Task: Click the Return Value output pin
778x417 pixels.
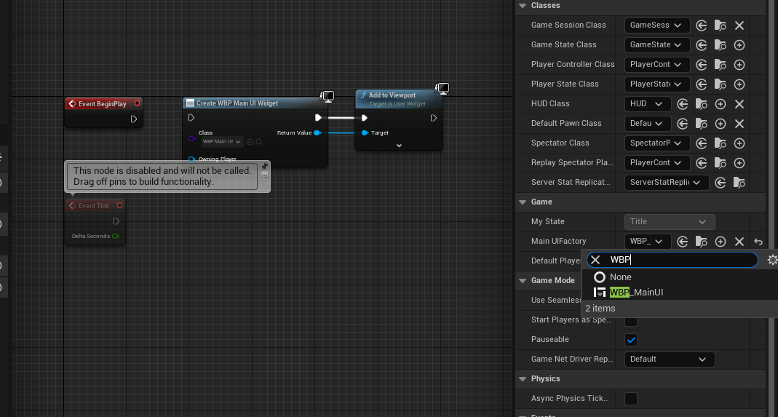Action: tap(317, 132)
